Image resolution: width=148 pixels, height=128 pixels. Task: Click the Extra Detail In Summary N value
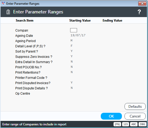click(72, 62)
